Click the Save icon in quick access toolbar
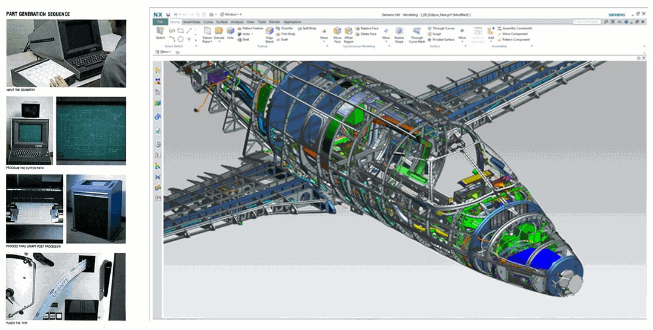Screen dimensions: 653x330 point(168,15)
